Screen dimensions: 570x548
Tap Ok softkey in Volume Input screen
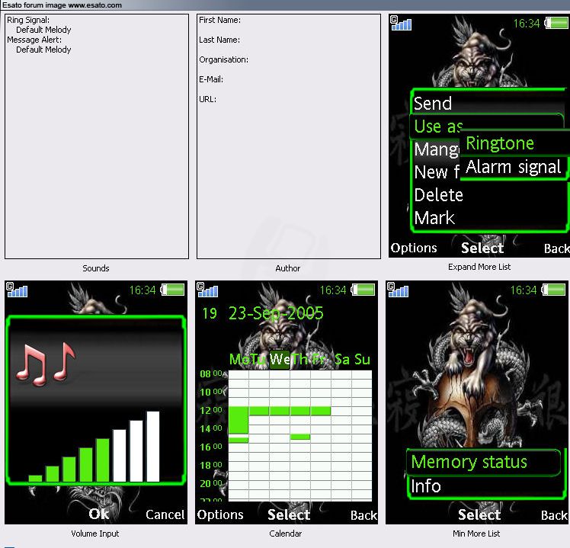coord(98,514)
